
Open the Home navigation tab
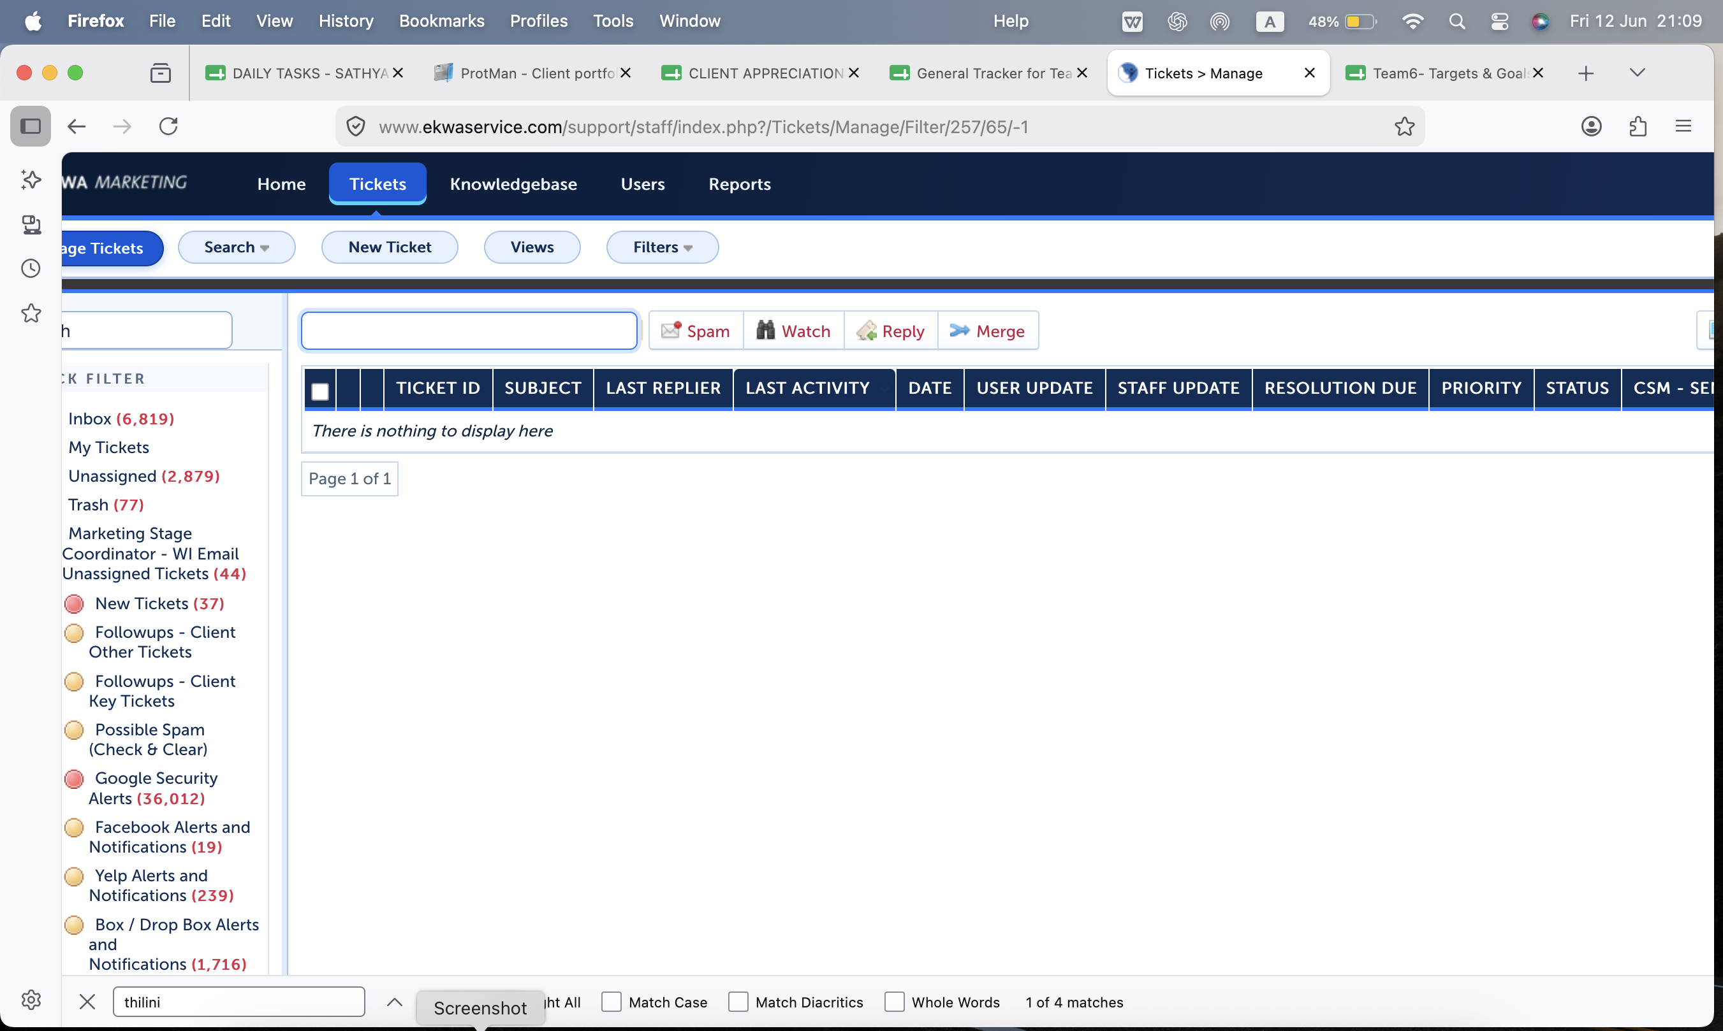tap(281, 184)
